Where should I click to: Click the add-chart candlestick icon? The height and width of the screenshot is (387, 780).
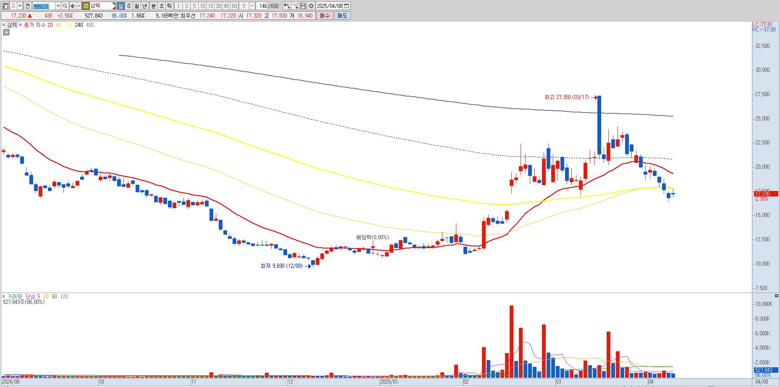(x=287, y=6)
